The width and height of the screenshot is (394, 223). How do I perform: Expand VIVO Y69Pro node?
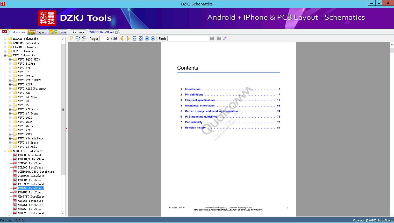pyautogui.click(x=10, y=126)
